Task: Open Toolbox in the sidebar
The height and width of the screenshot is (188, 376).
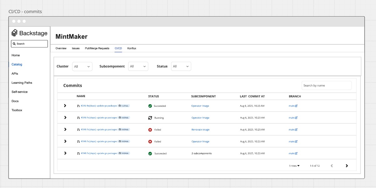Action: (17, 110)
